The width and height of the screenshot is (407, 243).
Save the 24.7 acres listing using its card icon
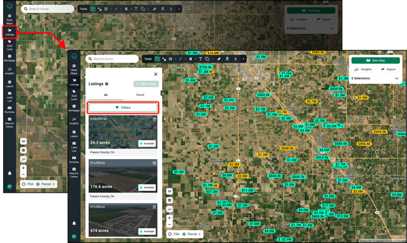pos(155,119)
